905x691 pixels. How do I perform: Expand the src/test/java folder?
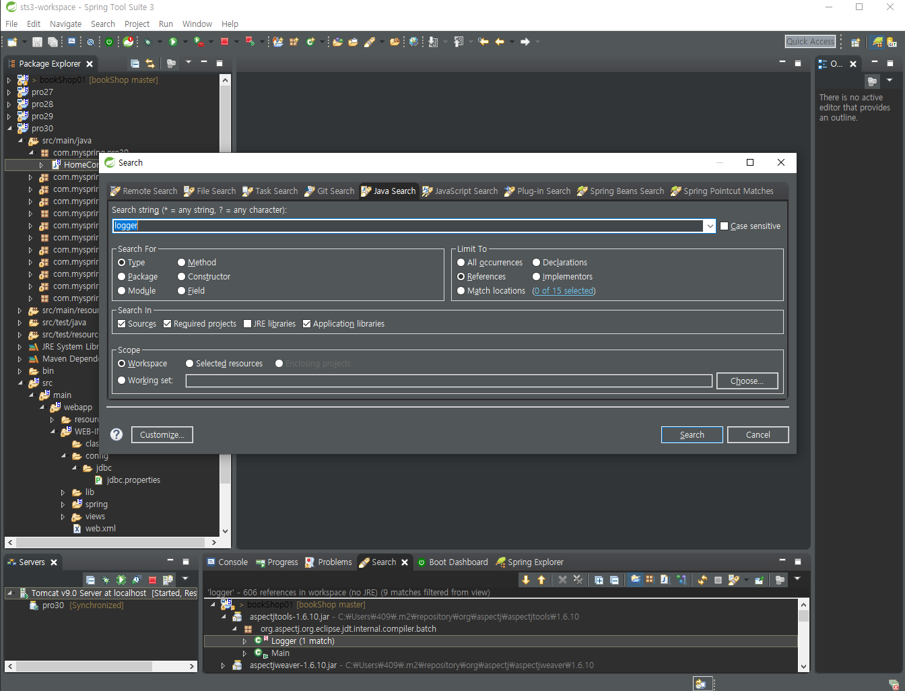point(20,323)
